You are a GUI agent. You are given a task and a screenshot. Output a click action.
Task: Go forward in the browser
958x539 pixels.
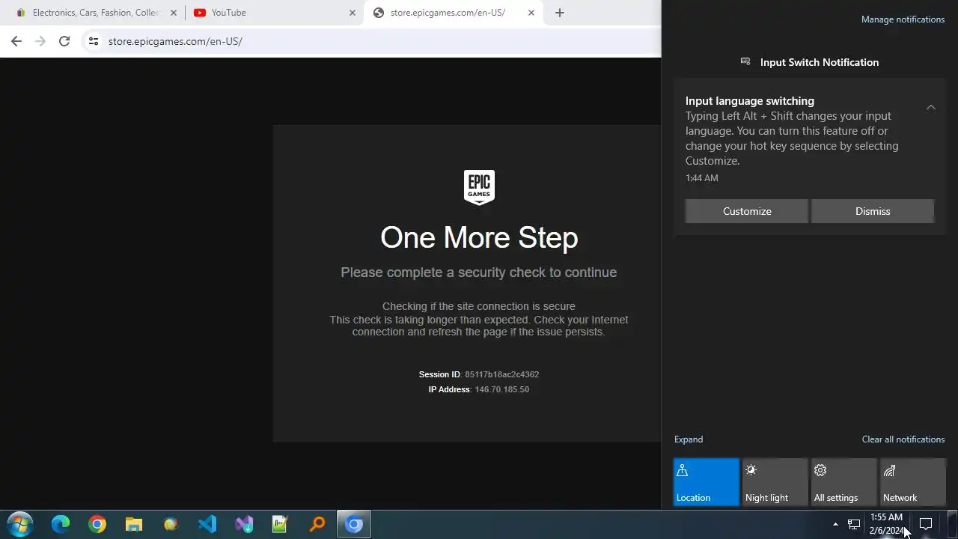coord(40,41)
